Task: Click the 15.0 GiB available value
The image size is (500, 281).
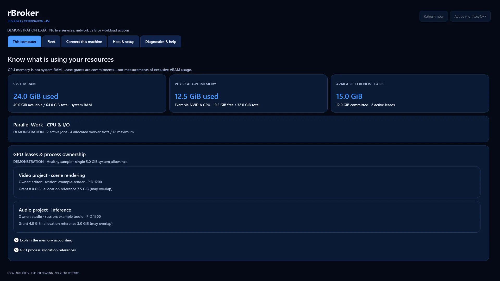Action: coord(349,96)
